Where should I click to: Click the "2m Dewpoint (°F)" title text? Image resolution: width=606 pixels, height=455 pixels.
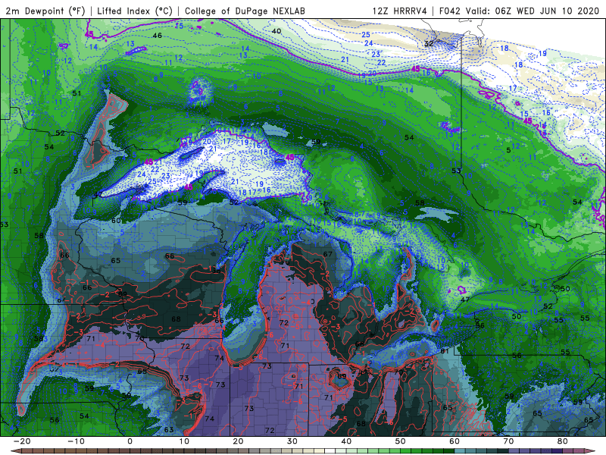[x=45, y=11]
